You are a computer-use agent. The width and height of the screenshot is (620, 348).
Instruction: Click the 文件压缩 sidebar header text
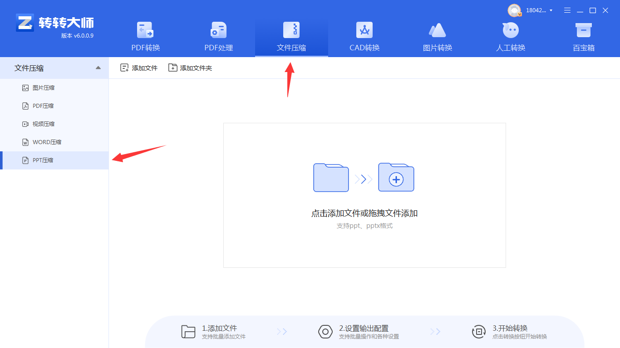click(x=29, y=68)
